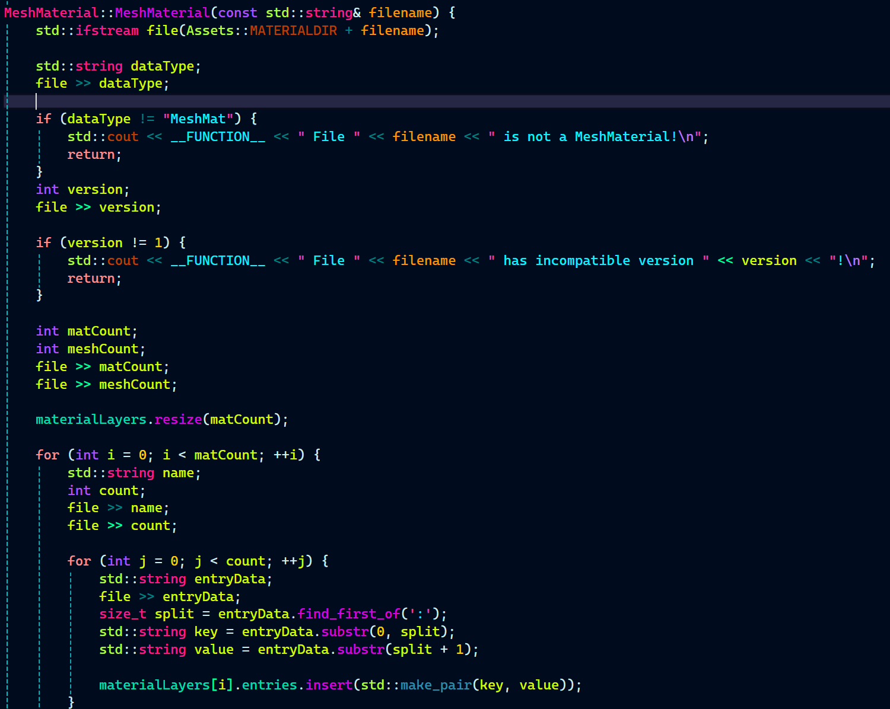Click the MATERIALDIR constant

tap(293, 31)
